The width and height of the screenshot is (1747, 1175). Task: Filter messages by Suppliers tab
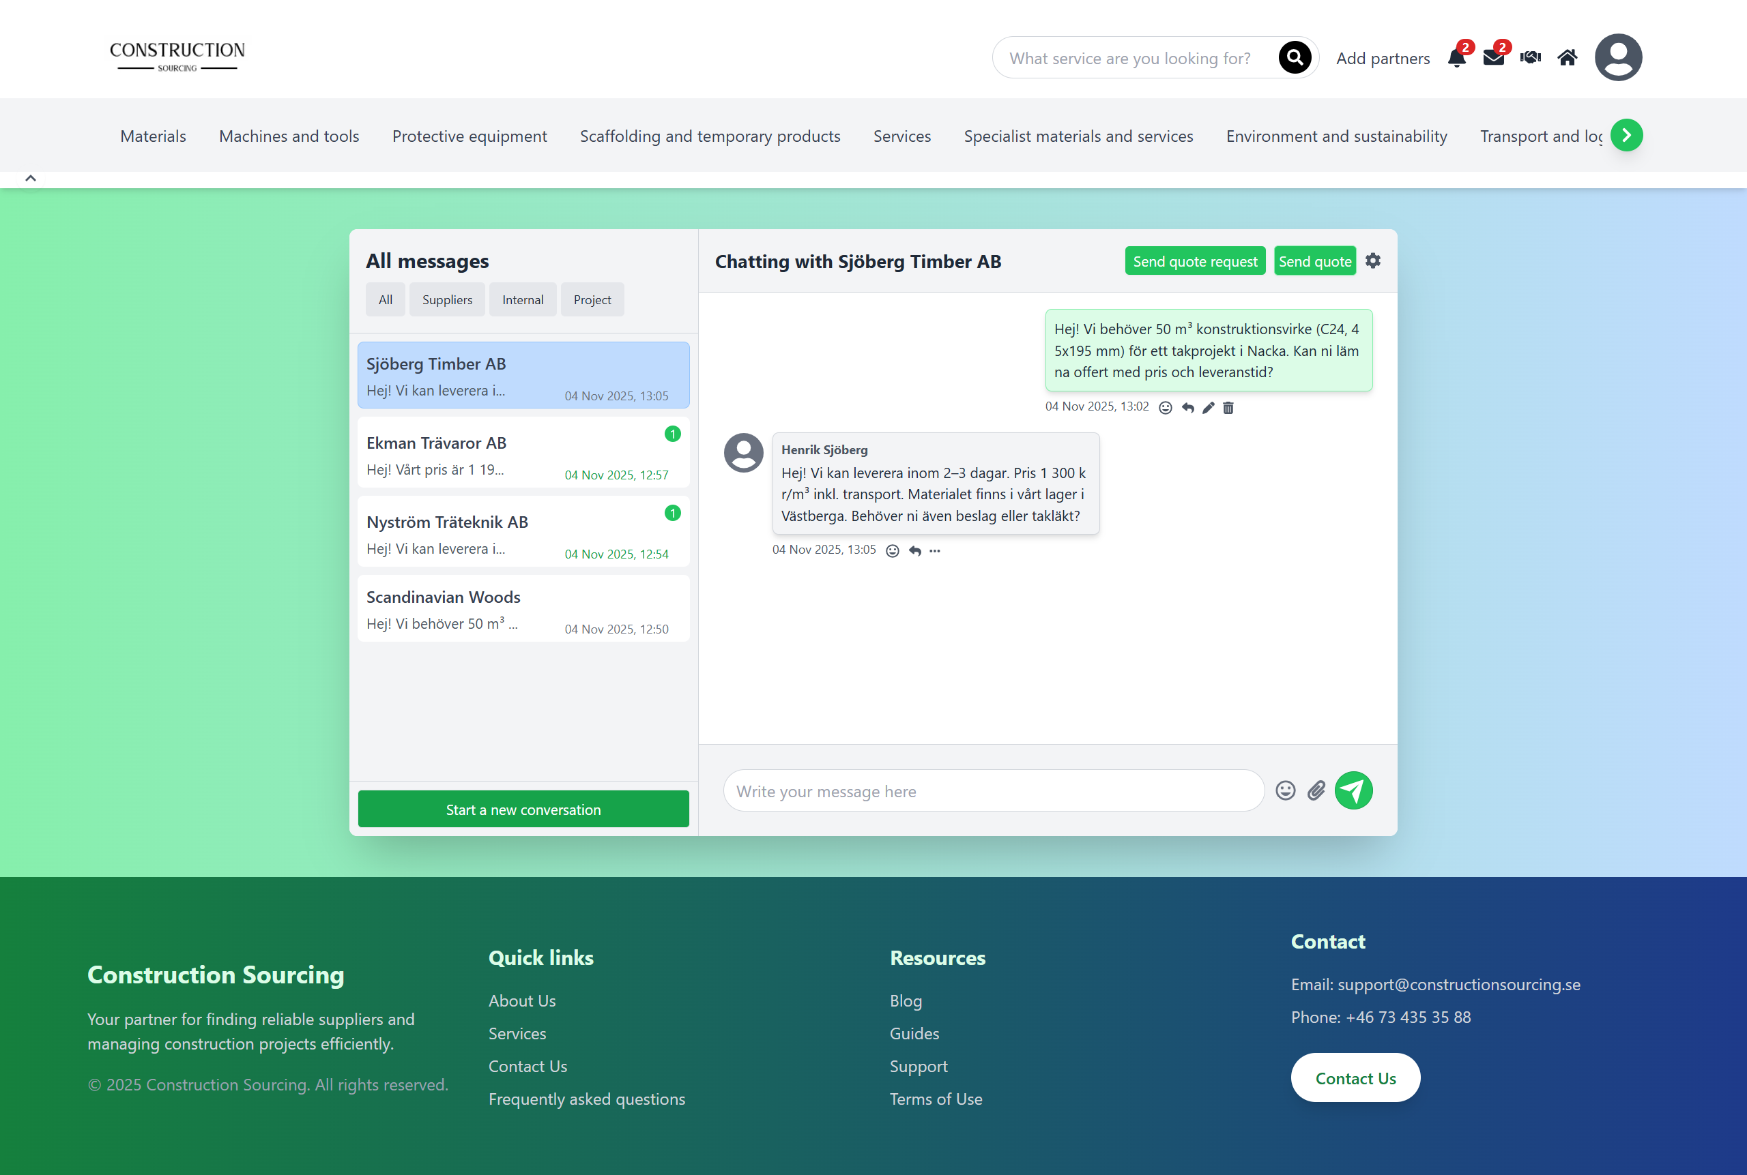pyautogui.click(x=447, y=300)
